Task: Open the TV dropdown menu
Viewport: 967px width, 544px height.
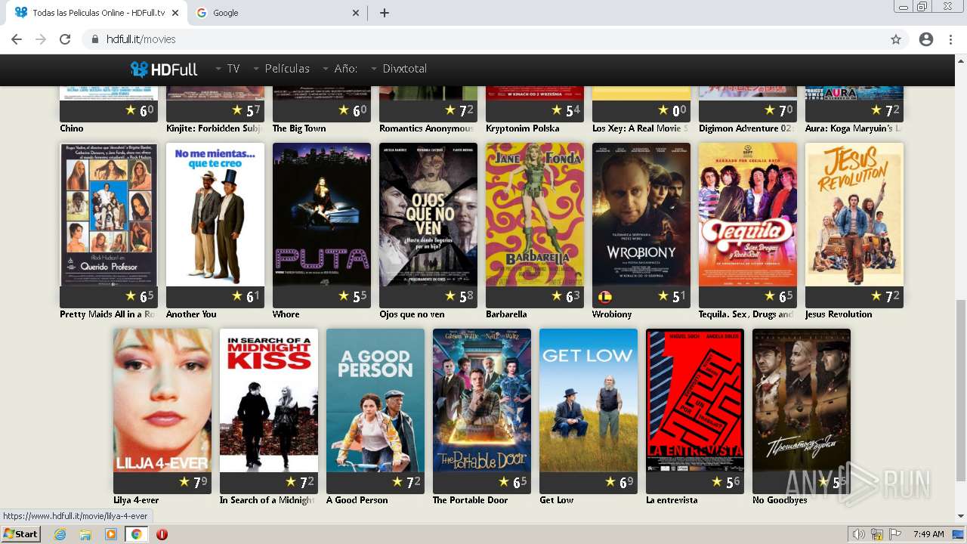Action: (227, 69)
